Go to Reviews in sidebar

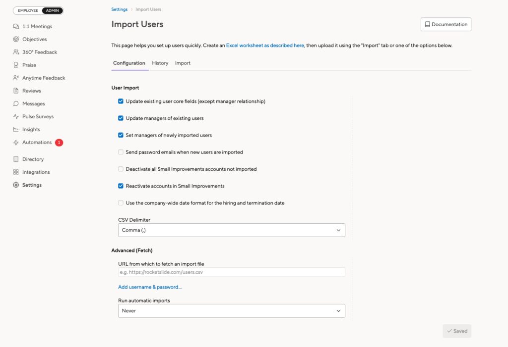tap(31, 91)
